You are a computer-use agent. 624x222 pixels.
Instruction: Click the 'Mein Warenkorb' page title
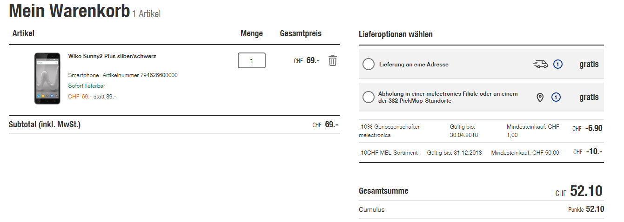click(x=69, y=12)
